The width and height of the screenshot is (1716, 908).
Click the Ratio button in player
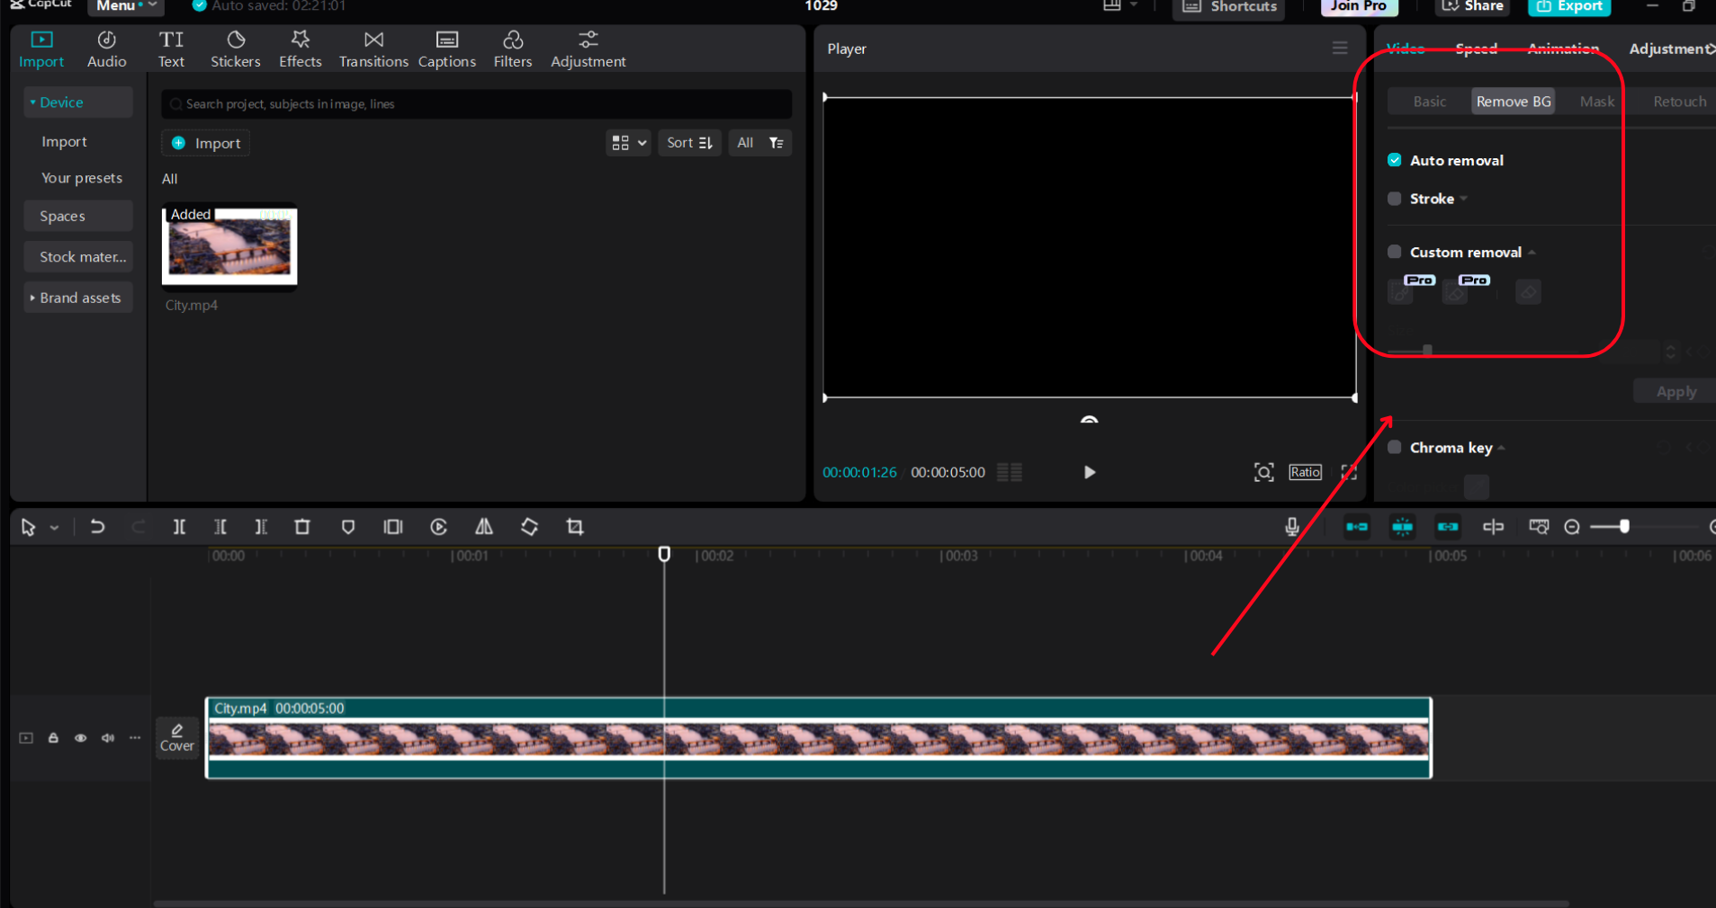[x=1305, y=472]
